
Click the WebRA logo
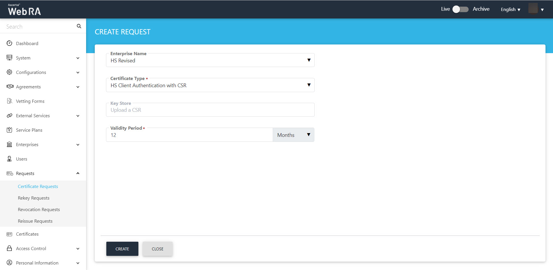24,10
